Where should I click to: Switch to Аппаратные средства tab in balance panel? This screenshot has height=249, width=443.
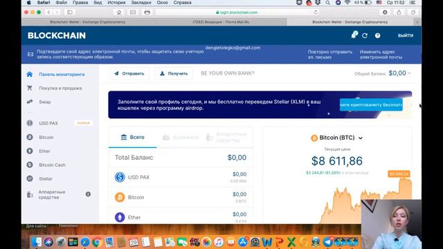pos(227,137)
